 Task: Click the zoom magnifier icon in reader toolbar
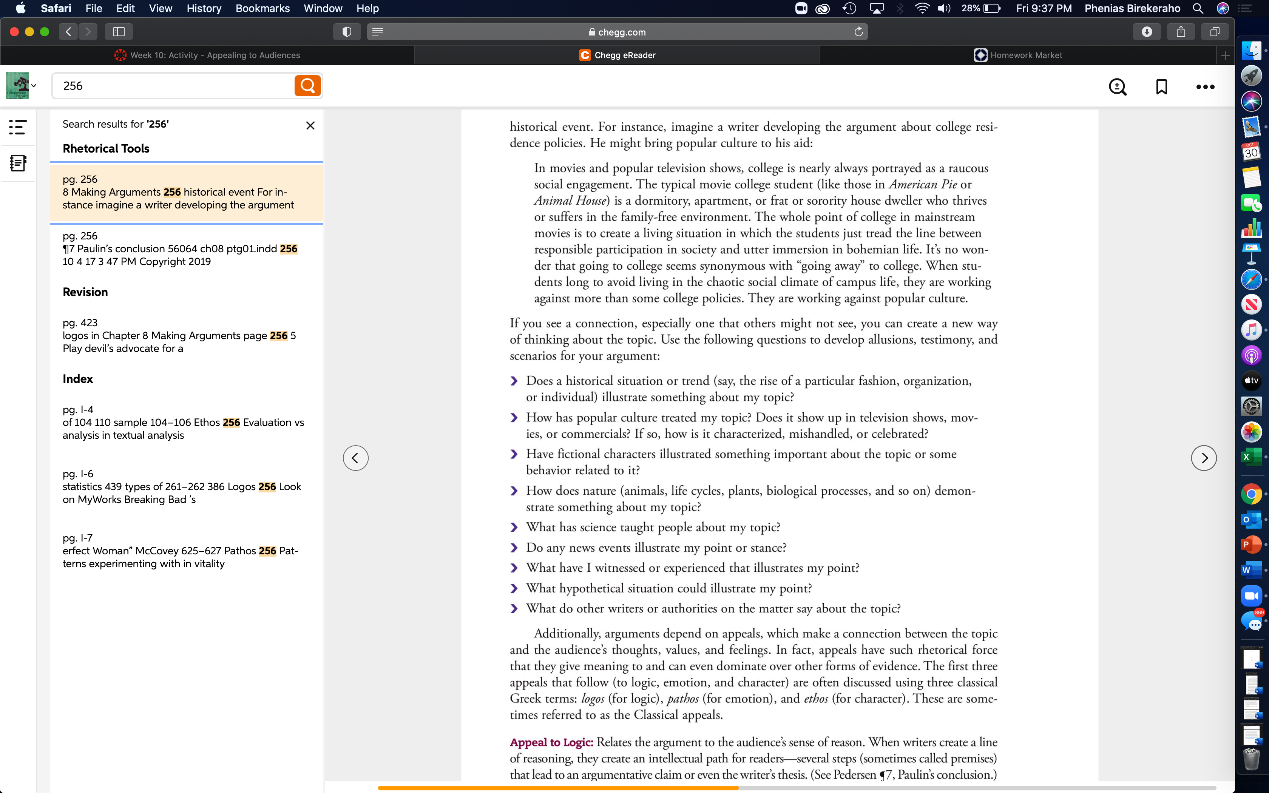[x=1118, y=86]
